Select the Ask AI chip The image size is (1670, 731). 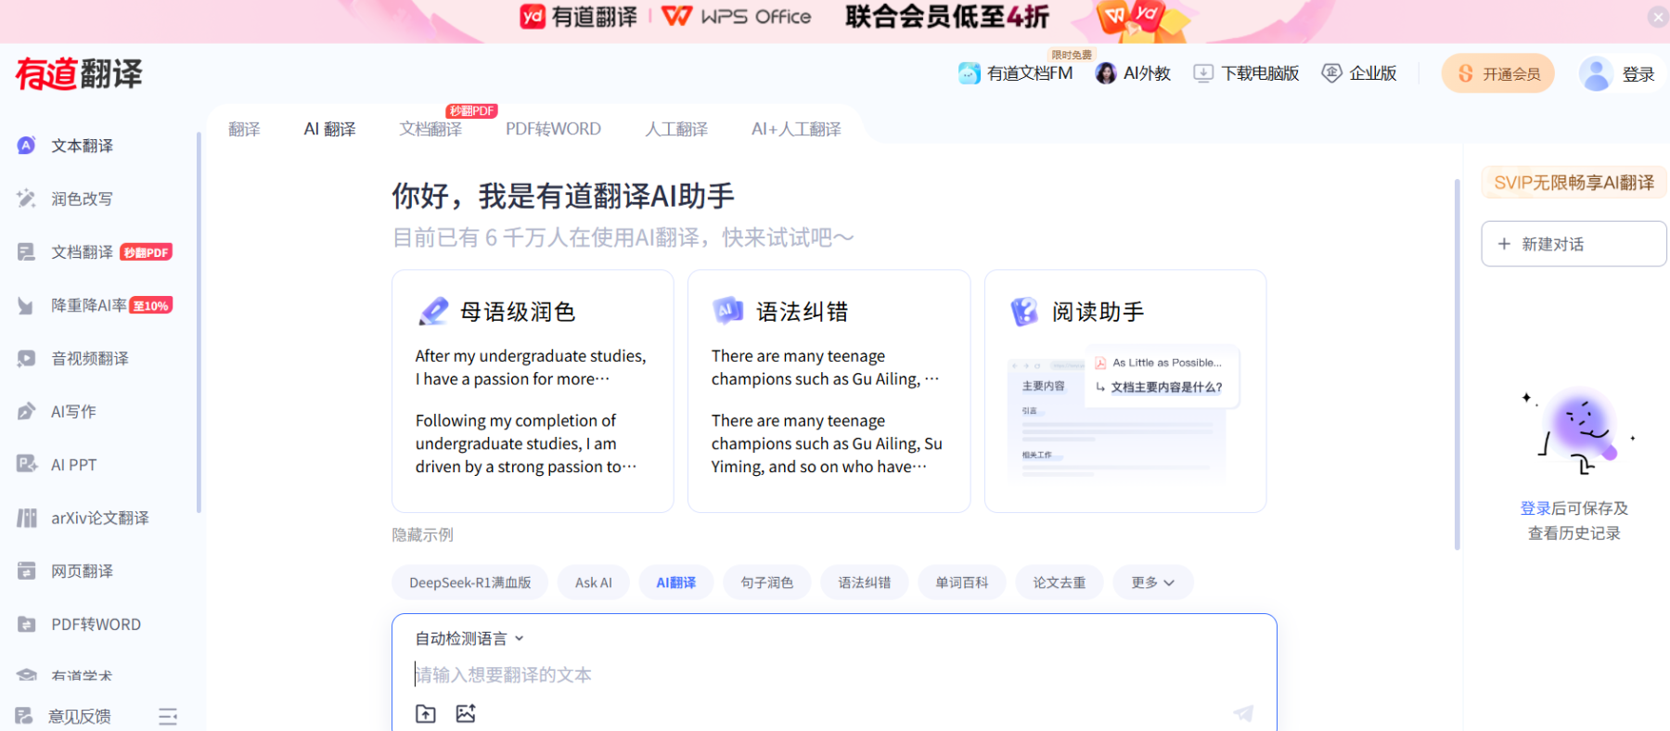(594, 583)
